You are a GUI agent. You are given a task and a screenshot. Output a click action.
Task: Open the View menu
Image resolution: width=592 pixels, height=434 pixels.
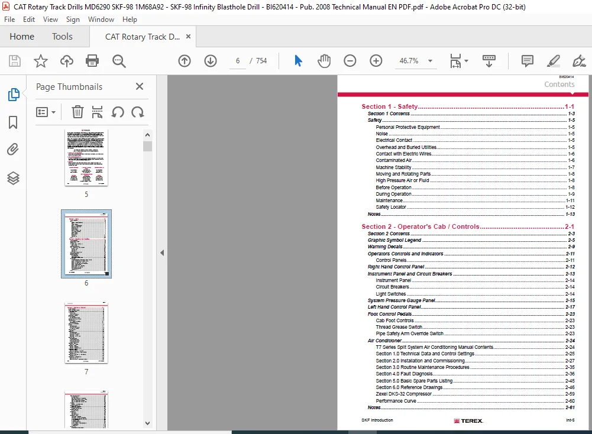click(50, 20)
